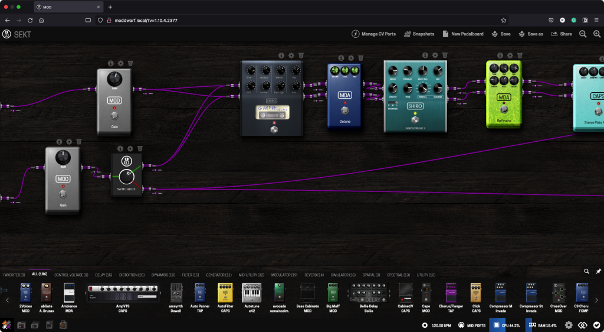604x332 pixels.
Task: Toggle the MDA Detune footswitch
Action: pos(344,110)
